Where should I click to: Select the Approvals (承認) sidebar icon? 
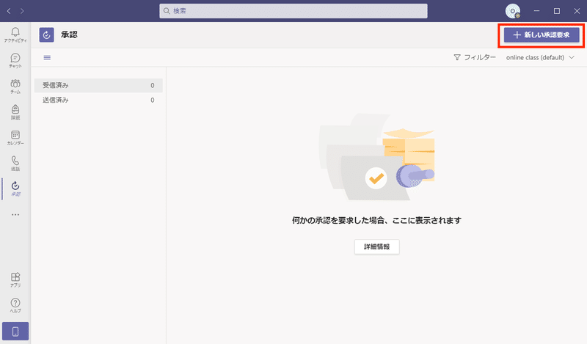15,189
